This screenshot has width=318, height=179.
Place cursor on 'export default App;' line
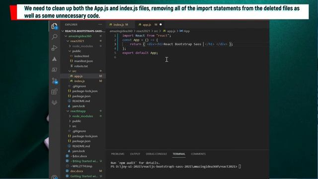(140, 53)
